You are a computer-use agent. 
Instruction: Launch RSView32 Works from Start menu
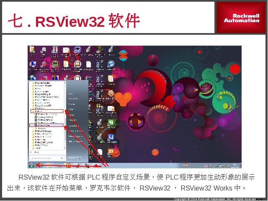pyautogui.click(x=46, y=126)
